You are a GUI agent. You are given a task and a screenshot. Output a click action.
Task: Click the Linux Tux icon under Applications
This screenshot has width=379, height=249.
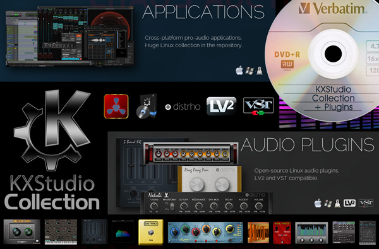(260, 71)
